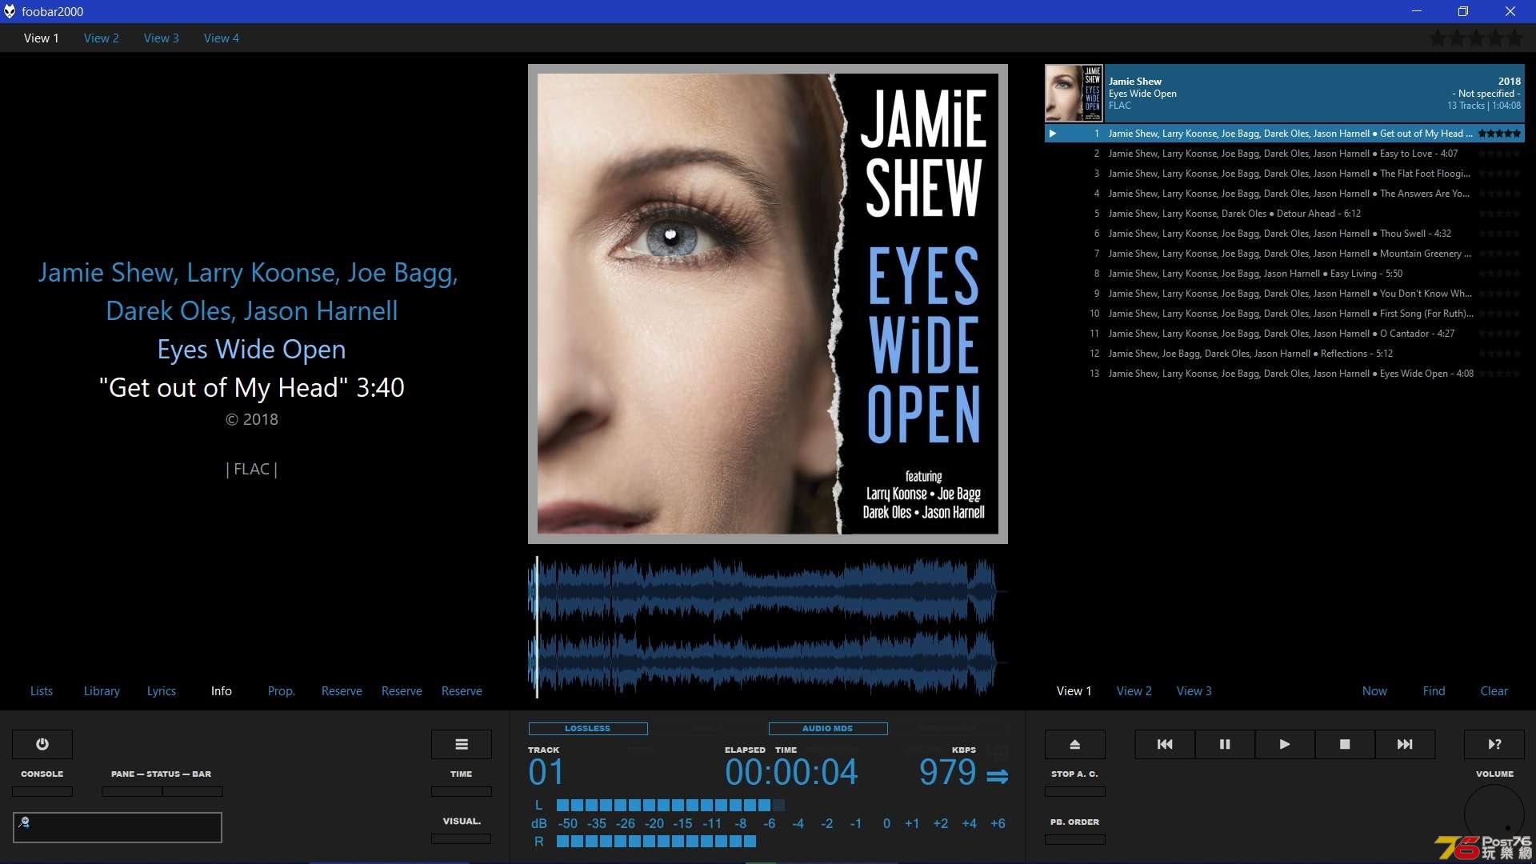Click the first Reserve tab link
Image resolution: width=1536 pixels, height=864 pixels.
pyautogui.click(x=342, y=691)
